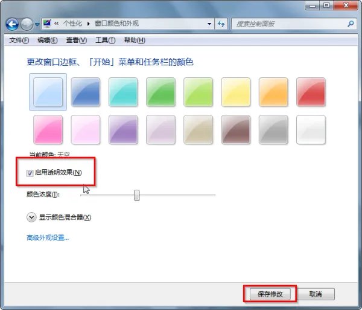Image resolution: width=362 pixels, height=310 pixels.
Task: Open the 查看(V) menu
Action: (x=77, y=40)
